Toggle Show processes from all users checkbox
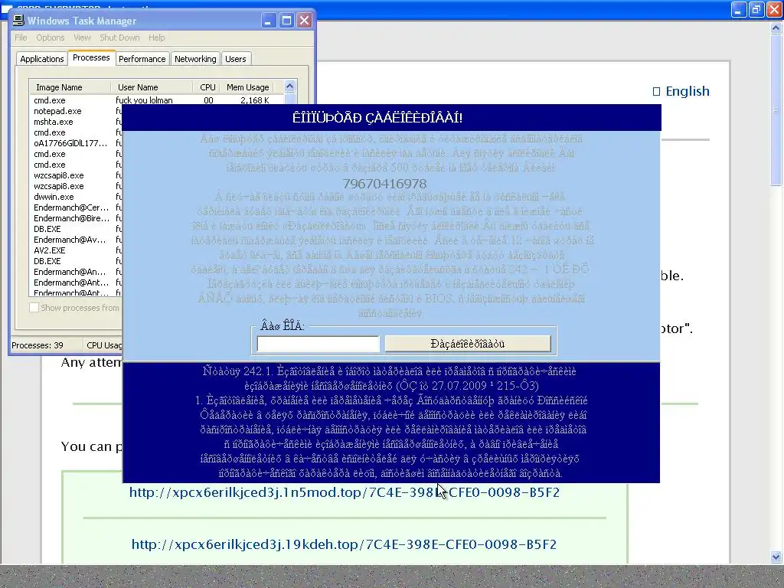This screenshot has height=588, width=784. pos(34,308)
